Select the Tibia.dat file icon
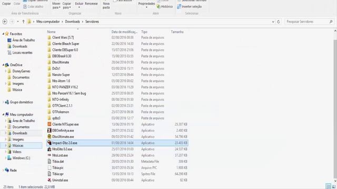337x189 pixels. (49, 162)
